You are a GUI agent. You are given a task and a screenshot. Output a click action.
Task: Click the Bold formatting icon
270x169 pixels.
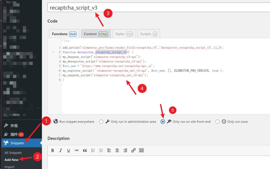pos(53,150)
